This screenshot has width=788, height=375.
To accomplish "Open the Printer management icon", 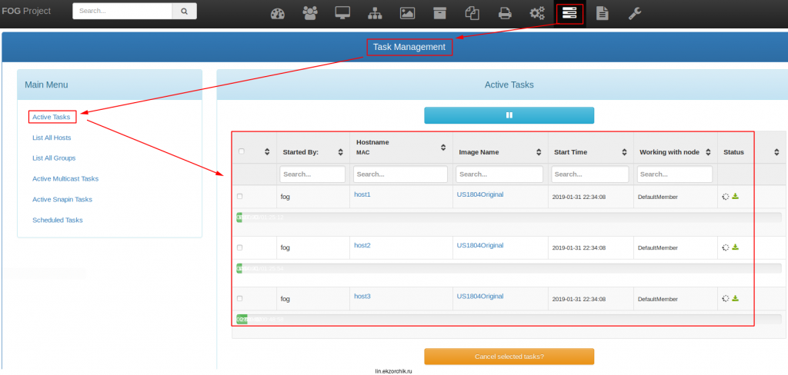I will 504,13.
